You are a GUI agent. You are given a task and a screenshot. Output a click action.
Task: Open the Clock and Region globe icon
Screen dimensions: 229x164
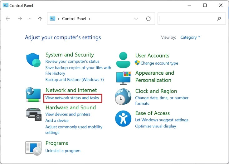[123, 96]
